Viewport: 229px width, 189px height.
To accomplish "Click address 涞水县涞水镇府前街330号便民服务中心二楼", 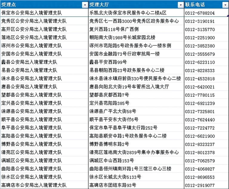I will pos(135,78).
